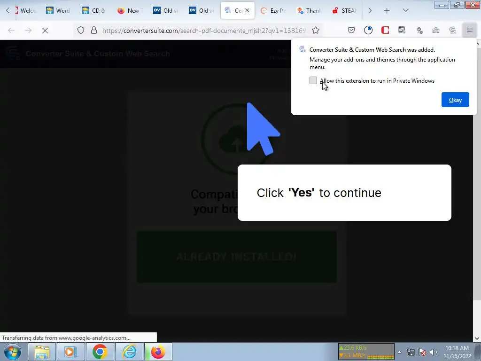The width and height of the screenshot is (481, 361).
Task: Click the Converter Suite page header logo
Action: click(x=13, y=54)
